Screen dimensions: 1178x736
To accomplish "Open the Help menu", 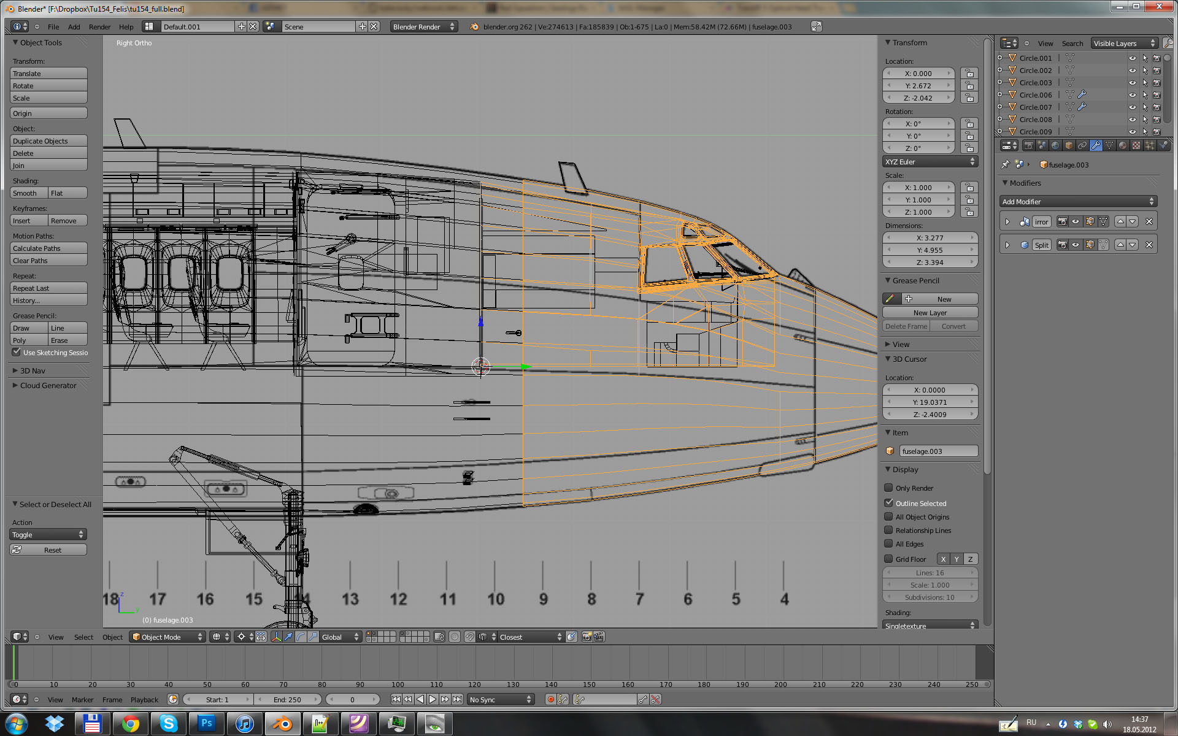I will (126, 27).
